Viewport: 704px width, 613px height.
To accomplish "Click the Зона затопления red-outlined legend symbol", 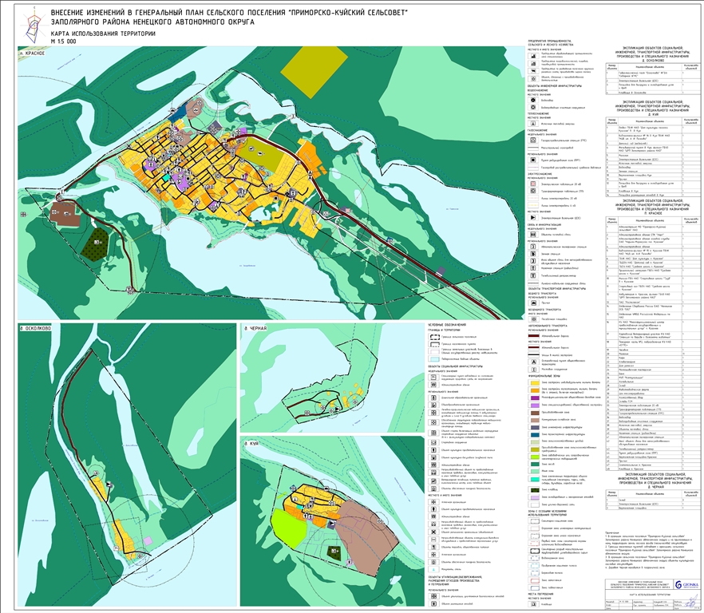I will pyautogui.click(x=533, y=580).
